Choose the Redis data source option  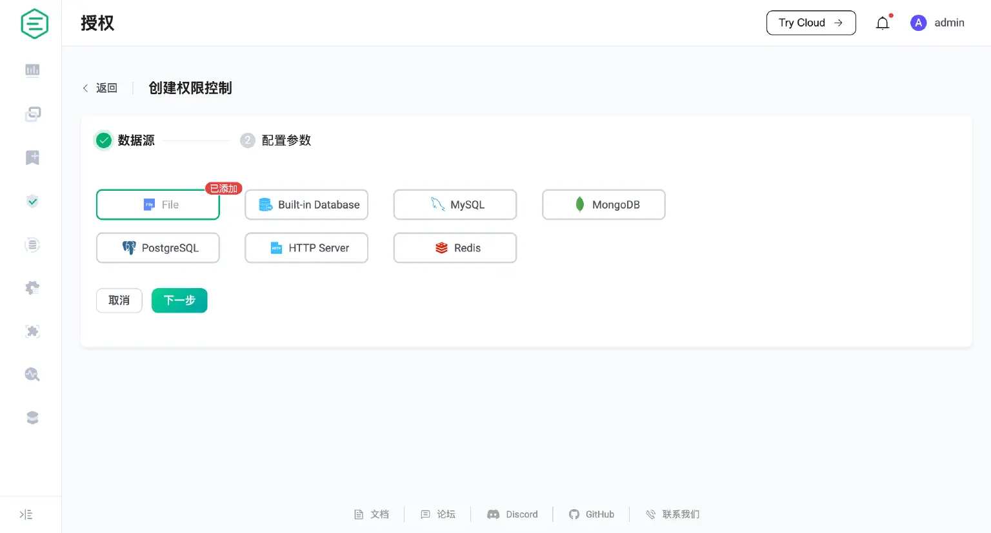455,248
